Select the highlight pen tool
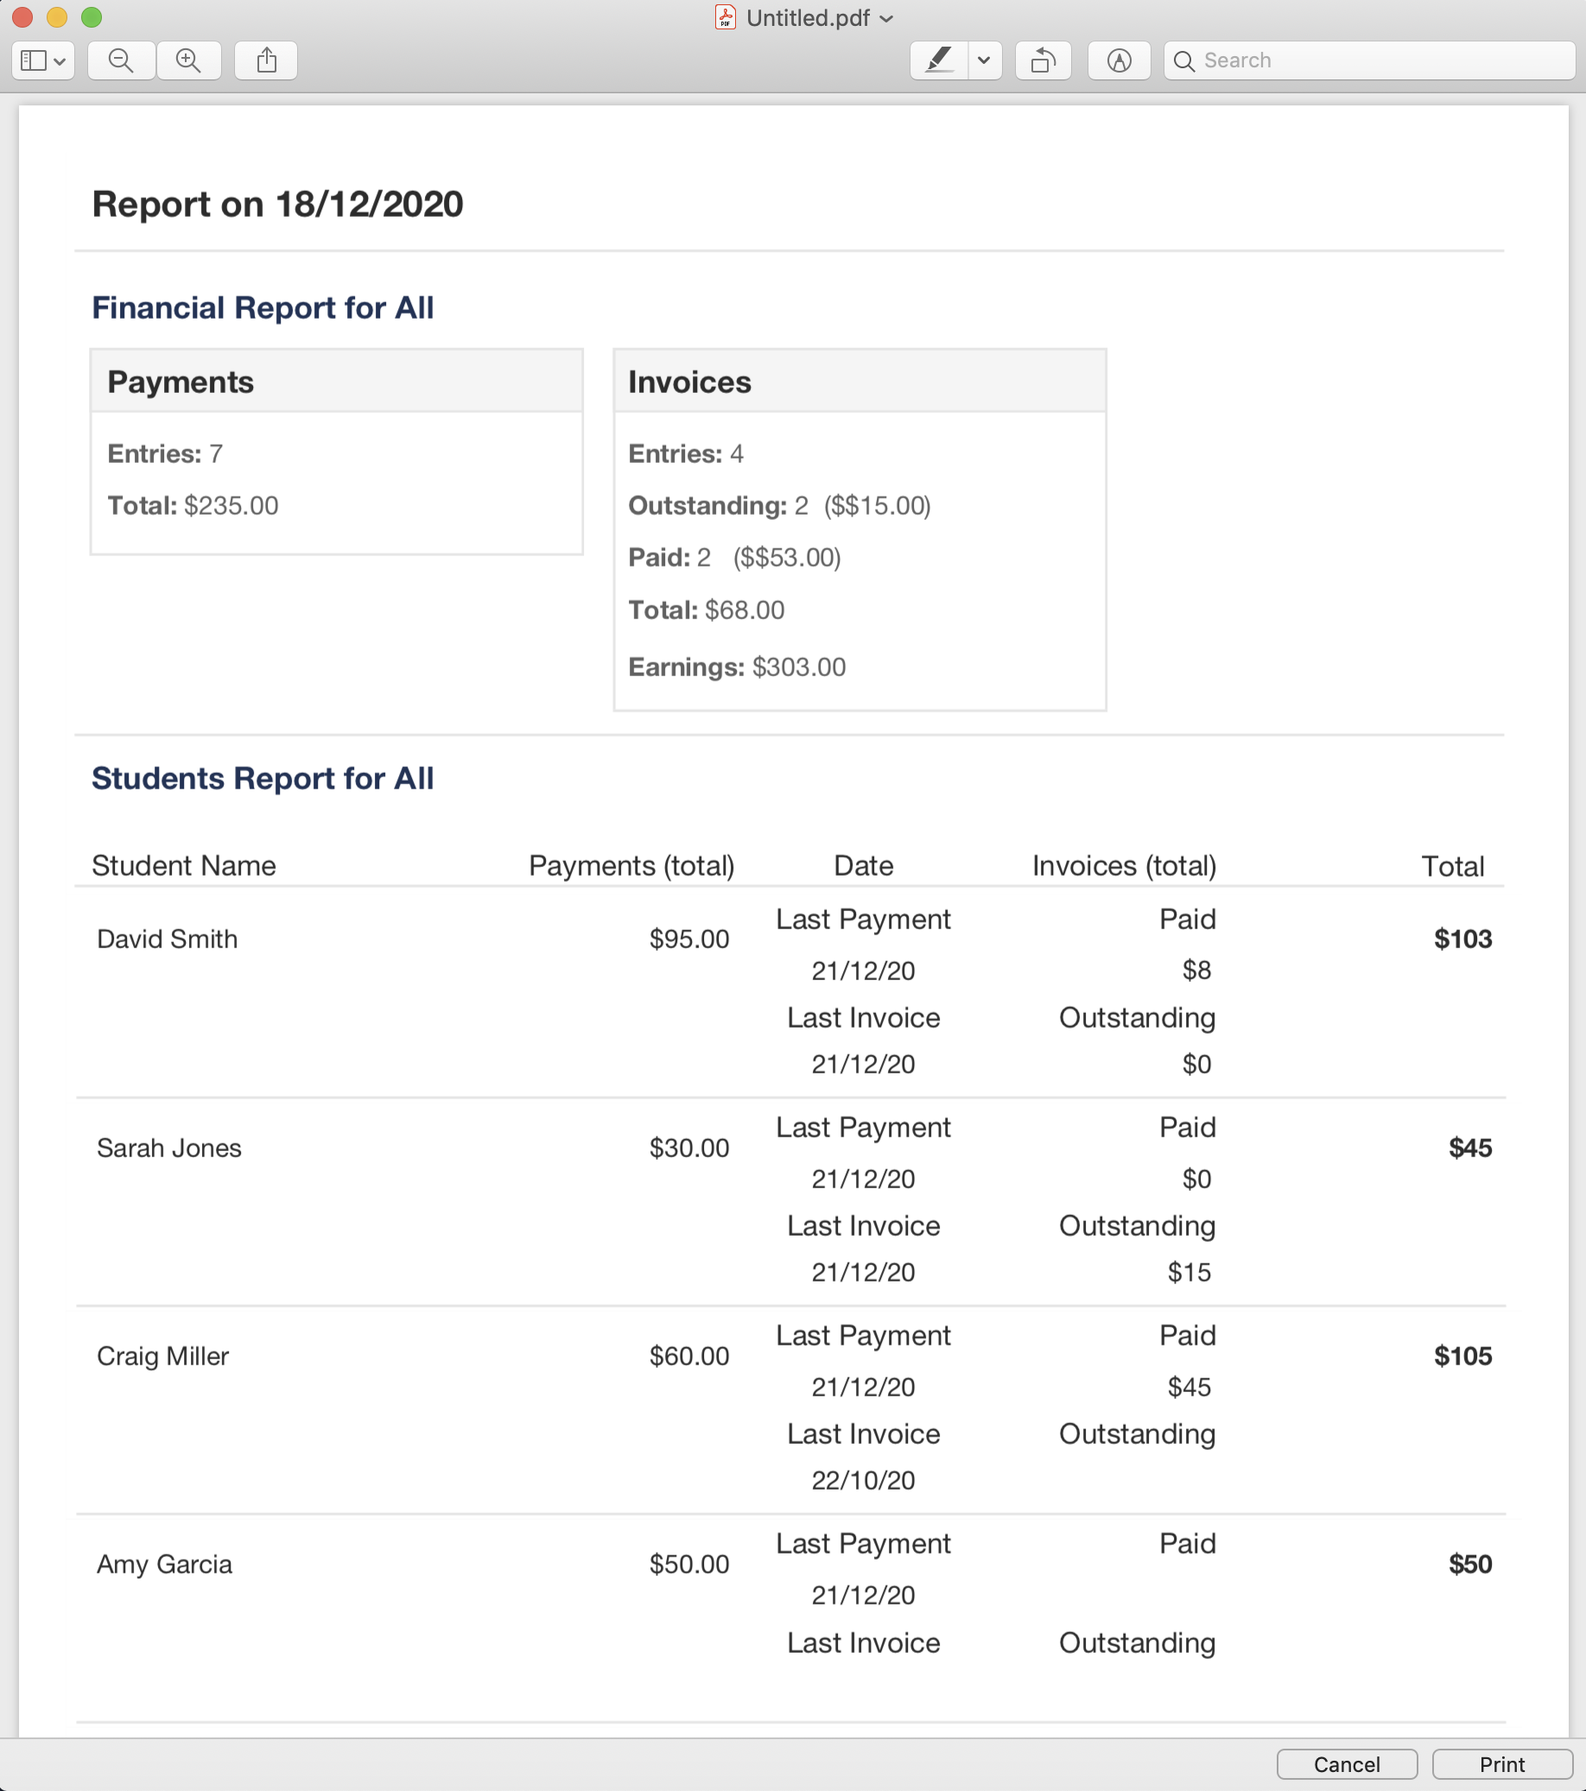The height and width of the screenshot is (1791, 1586). pos(939,60)
